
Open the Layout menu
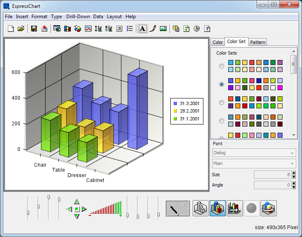114,17
